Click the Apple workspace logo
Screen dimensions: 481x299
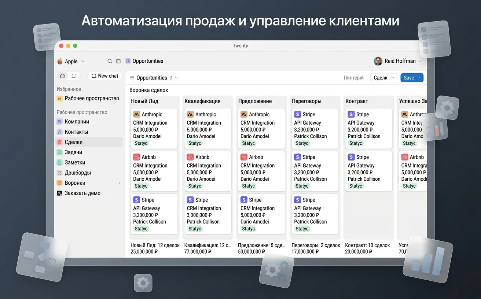coord(60,61)
